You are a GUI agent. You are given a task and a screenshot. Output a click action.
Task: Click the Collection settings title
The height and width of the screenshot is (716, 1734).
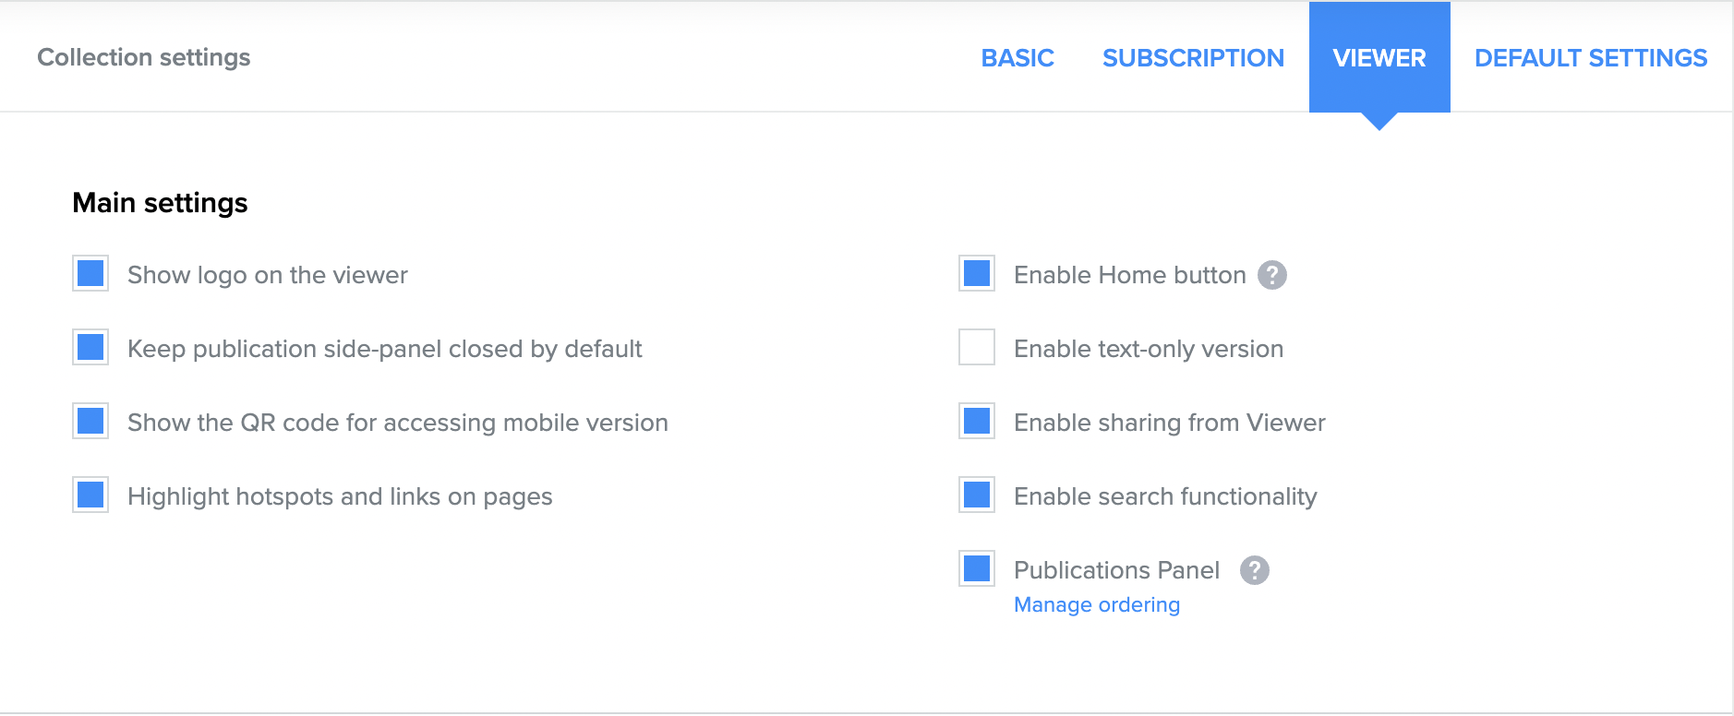point(143,57)
